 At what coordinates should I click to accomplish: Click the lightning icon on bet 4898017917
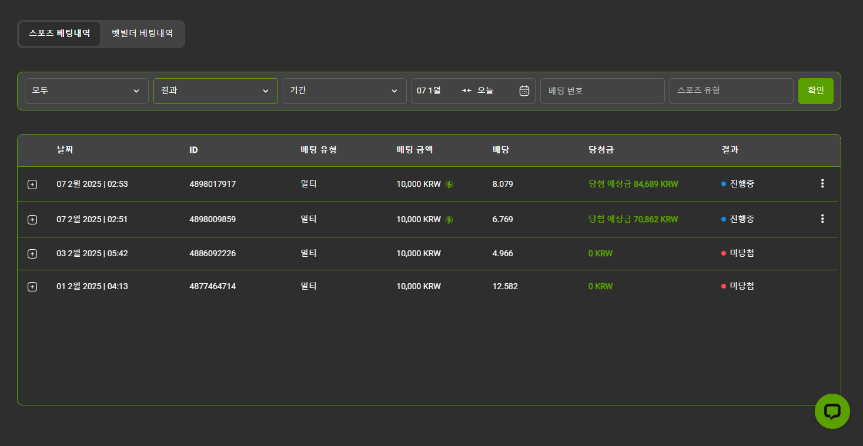[x=449, y=185]
